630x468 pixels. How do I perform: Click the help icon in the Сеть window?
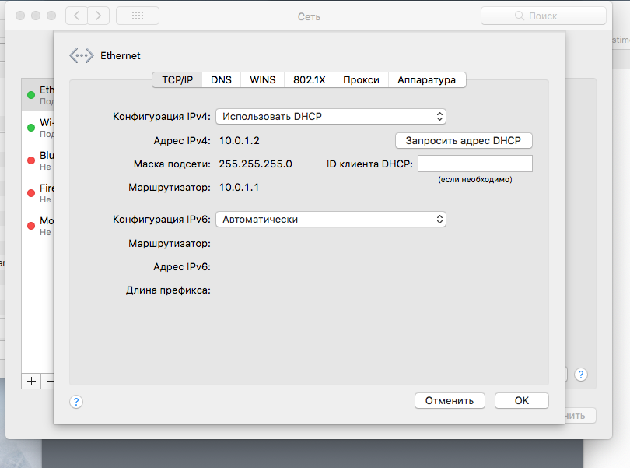click(580, 375)
